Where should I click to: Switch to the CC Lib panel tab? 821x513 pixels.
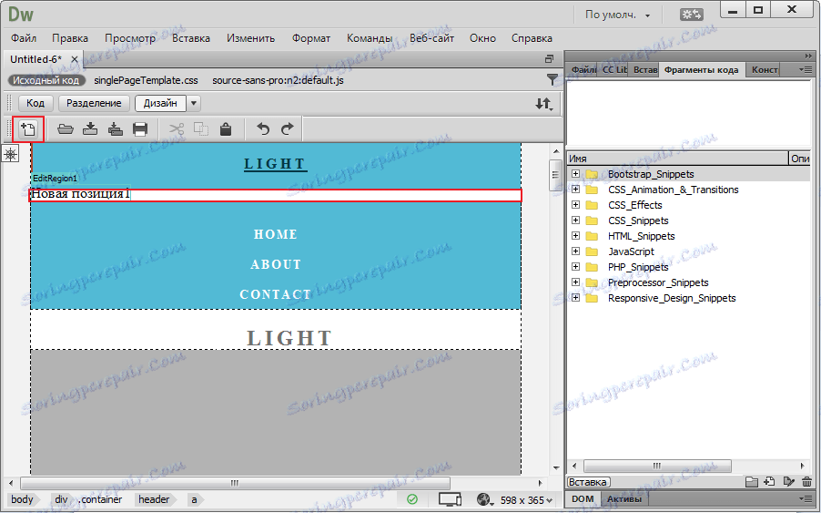click(x=614, y=69)
